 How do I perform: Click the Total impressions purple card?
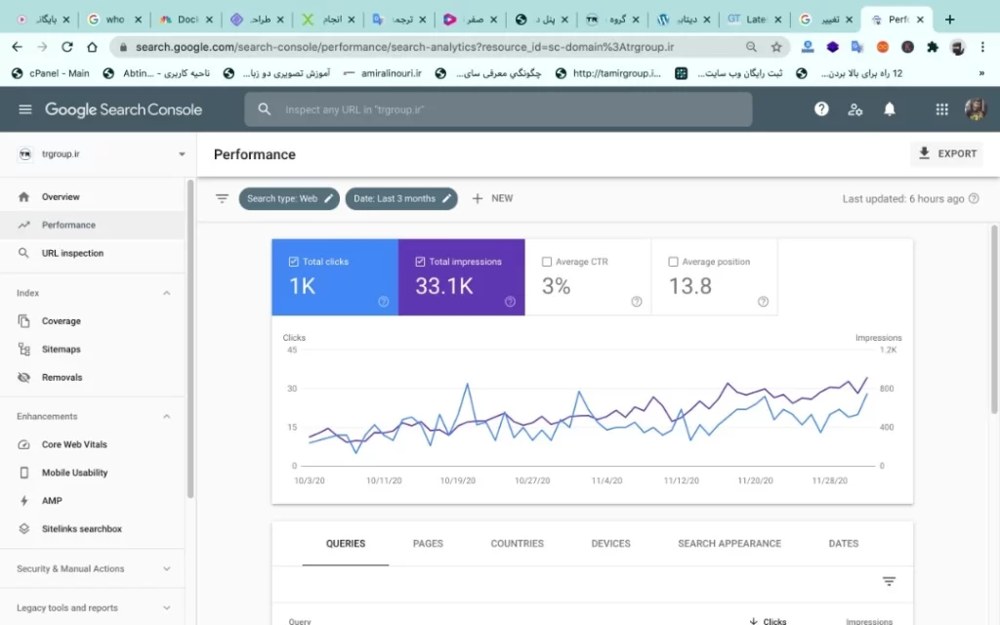coord(461,278)
